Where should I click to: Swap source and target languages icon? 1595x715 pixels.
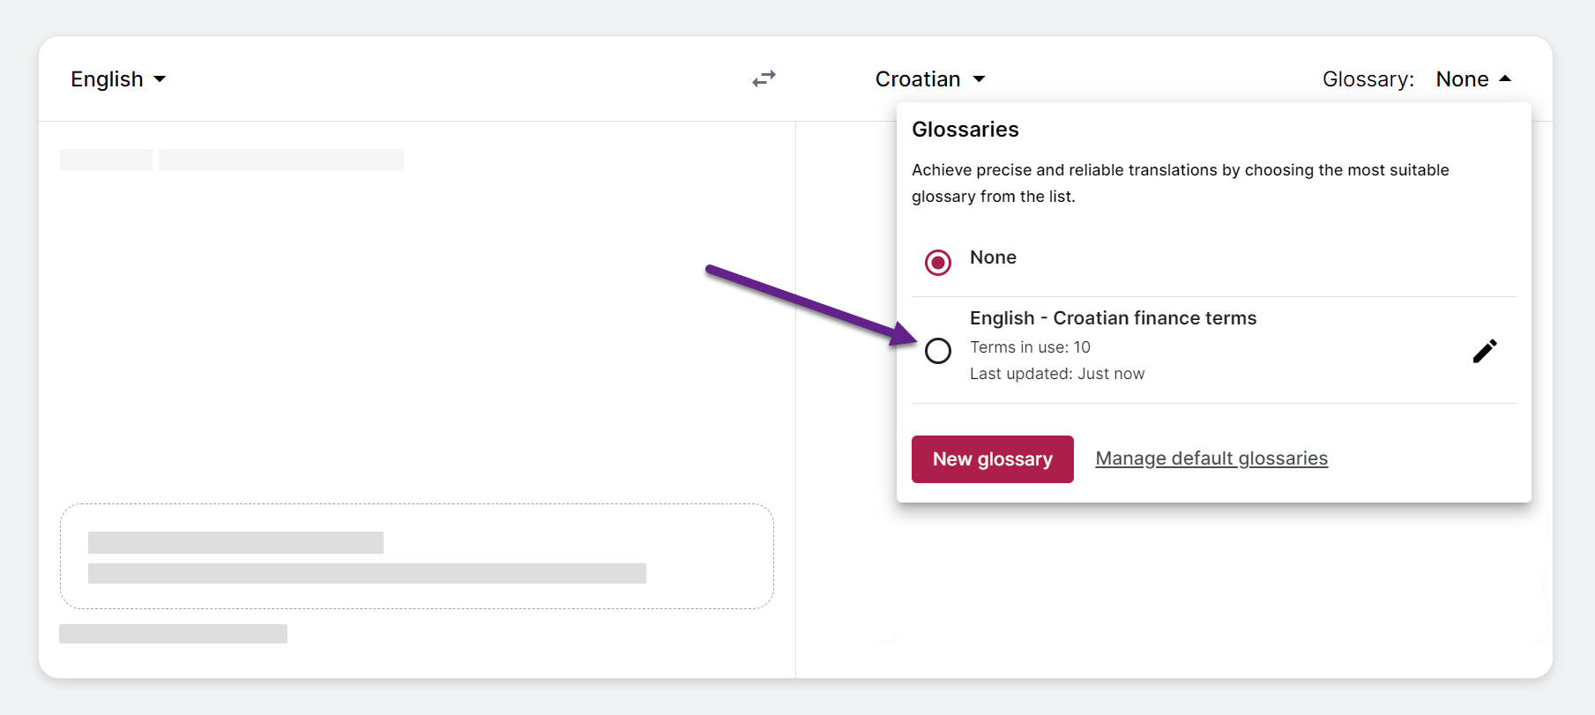(x=764, y=78)
